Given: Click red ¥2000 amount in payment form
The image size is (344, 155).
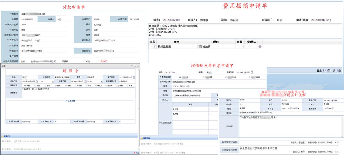Looking at the screenshot, I should point(104,61).
